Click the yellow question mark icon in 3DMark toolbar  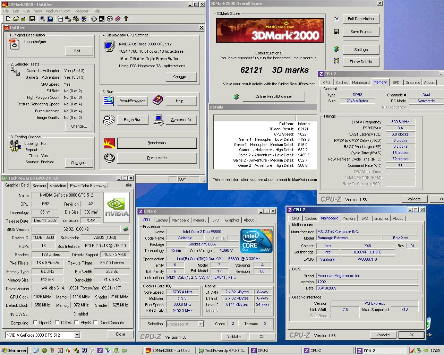tap(126, 19)
